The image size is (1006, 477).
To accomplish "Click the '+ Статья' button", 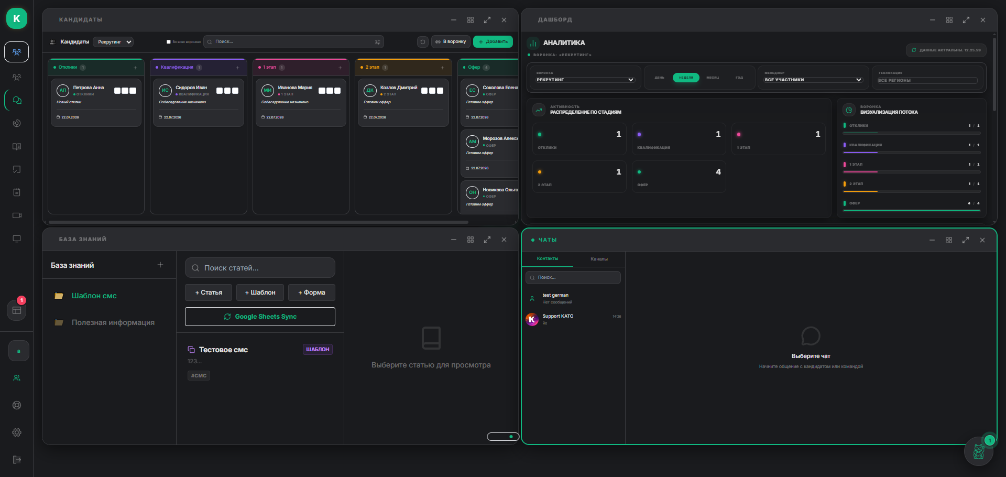I will tap(209, 292).
